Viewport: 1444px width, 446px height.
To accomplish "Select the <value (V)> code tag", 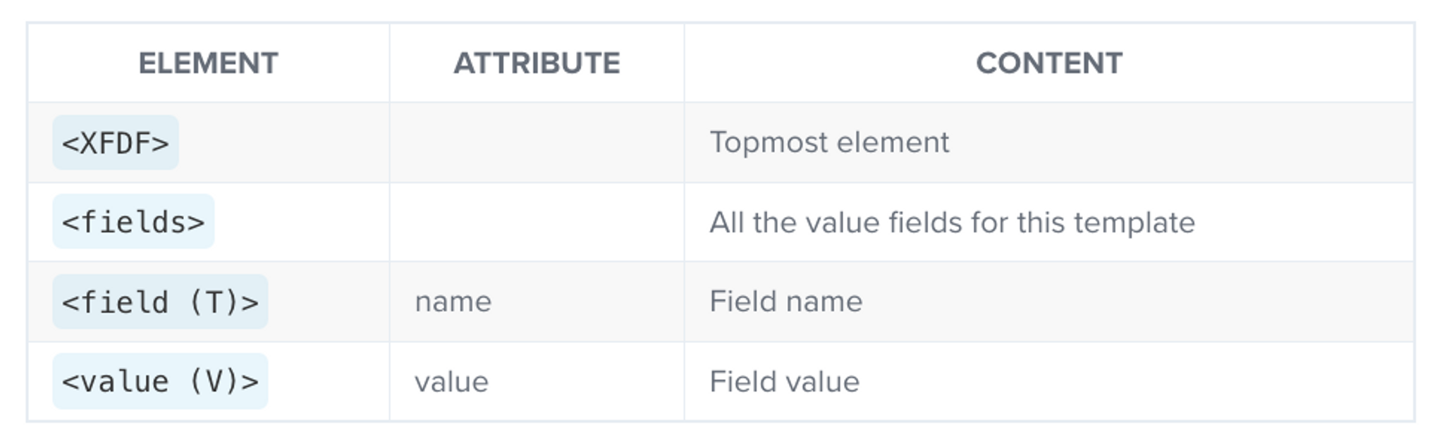I will point(160,381).
